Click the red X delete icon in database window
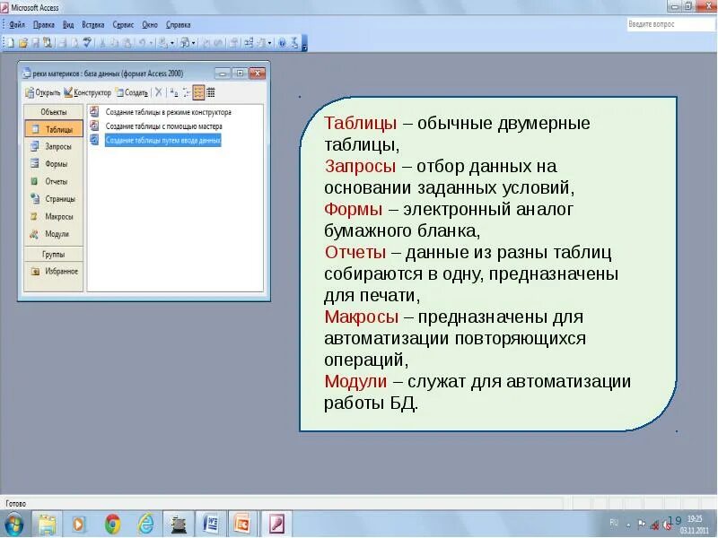This screenshot has width=718, height=538. [x=159, y=92]
